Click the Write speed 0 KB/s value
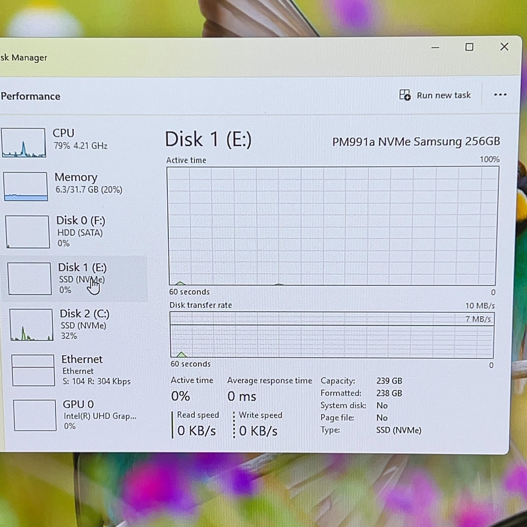527x527 pixels. [x=258, y=431]
